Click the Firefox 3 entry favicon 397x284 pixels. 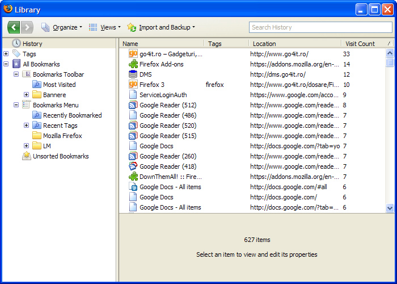[x=133, y=84]
